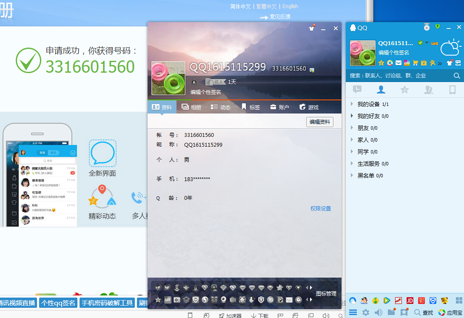The height and width of the screenshot is (318, 464).
Task: Select the 资料 tab in profile
Action: pyautogui.click(x=162, y=107)
